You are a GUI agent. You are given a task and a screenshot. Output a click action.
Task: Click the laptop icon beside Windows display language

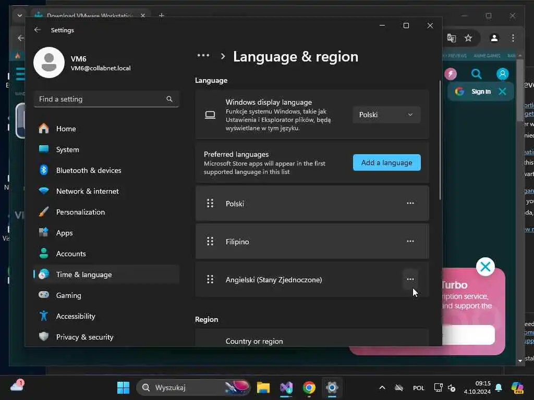click(x=210, y=115)
